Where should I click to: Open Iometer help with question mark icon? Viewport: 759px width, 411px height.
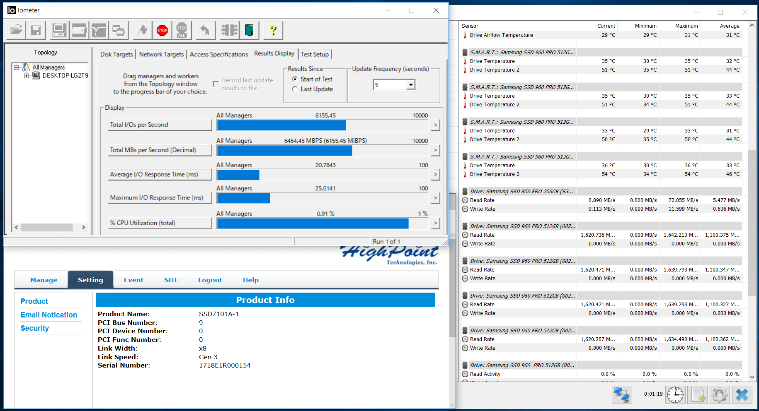point(273,30)
